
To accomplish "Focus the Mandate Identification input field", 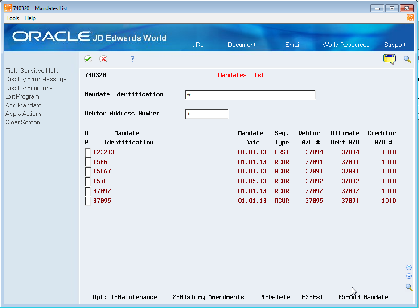I will pos(251,95).
